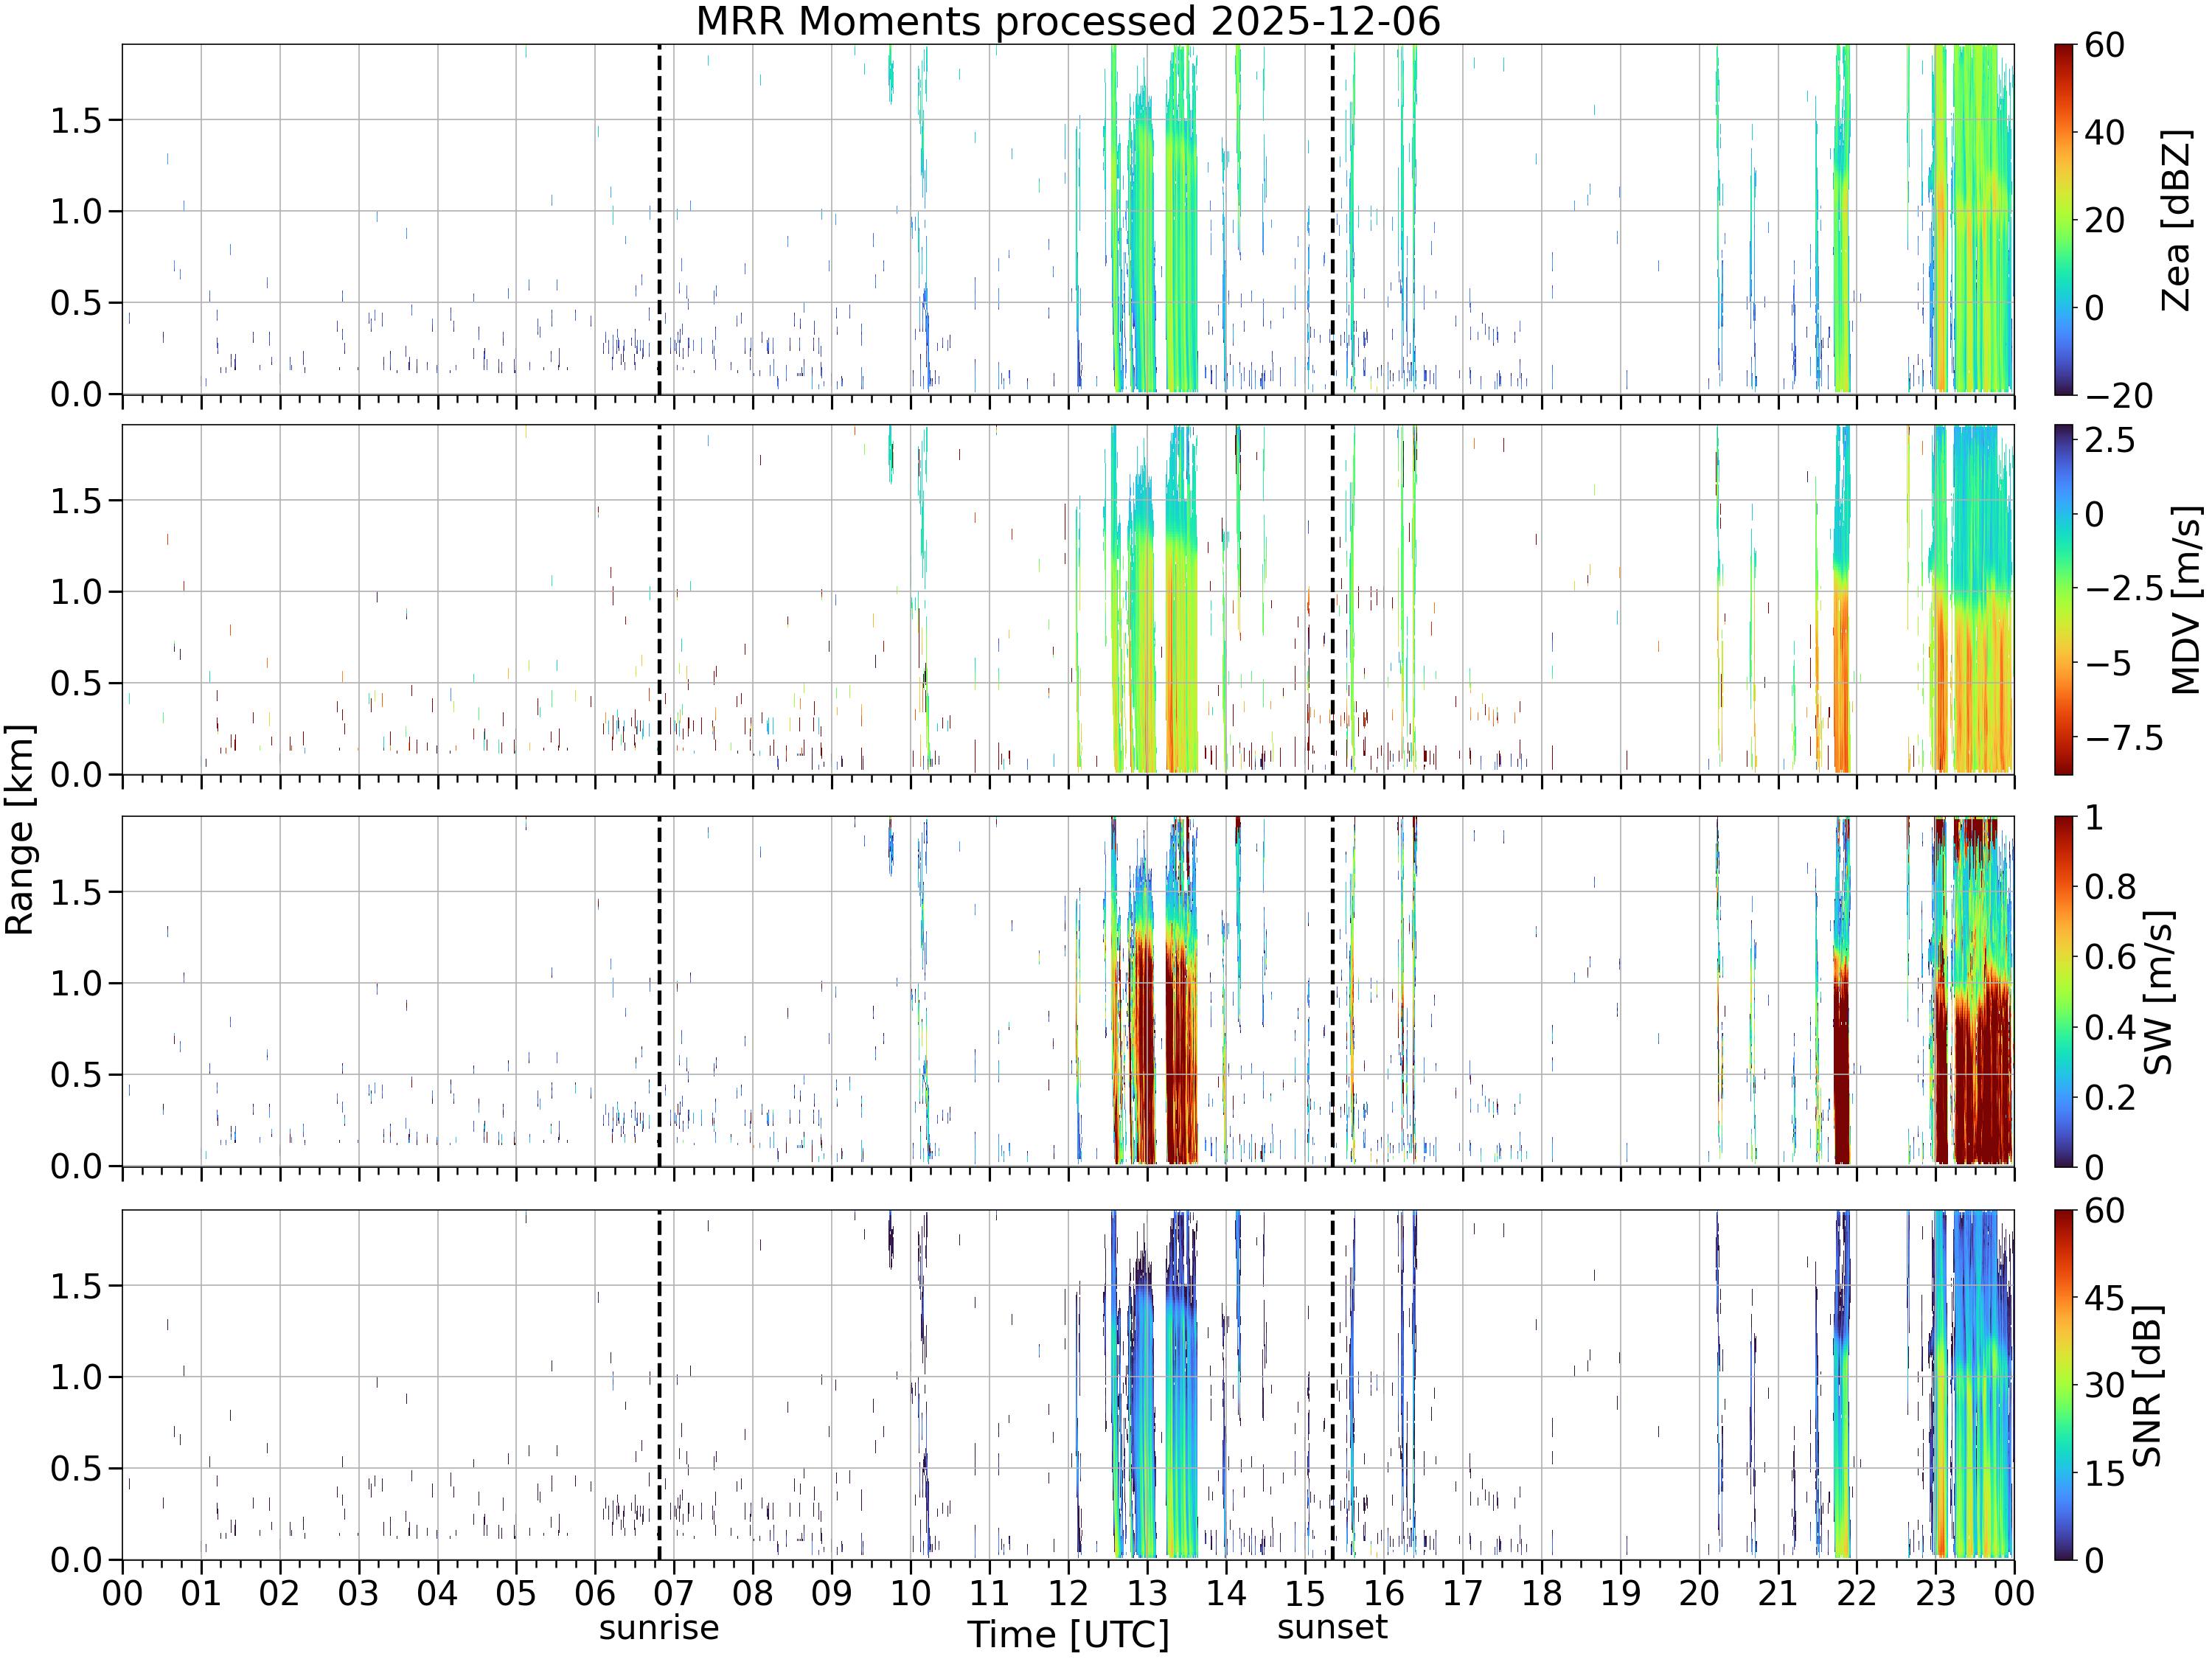Click the 45 tick label on SNR colorbar

[x=2104, y=1297]
